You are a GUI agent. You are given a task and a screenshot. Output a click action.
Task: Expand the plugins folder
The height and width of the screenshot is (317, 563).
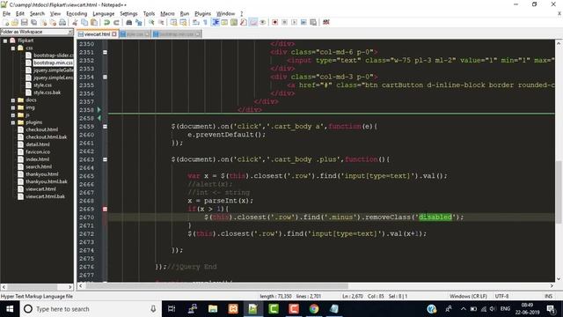(x=13, y=122)
